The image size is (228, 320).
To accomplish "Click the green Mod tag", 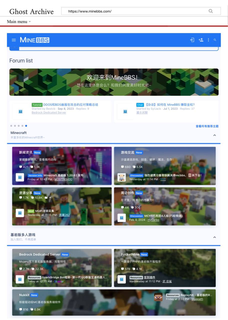I will click(x=31, y=211).
